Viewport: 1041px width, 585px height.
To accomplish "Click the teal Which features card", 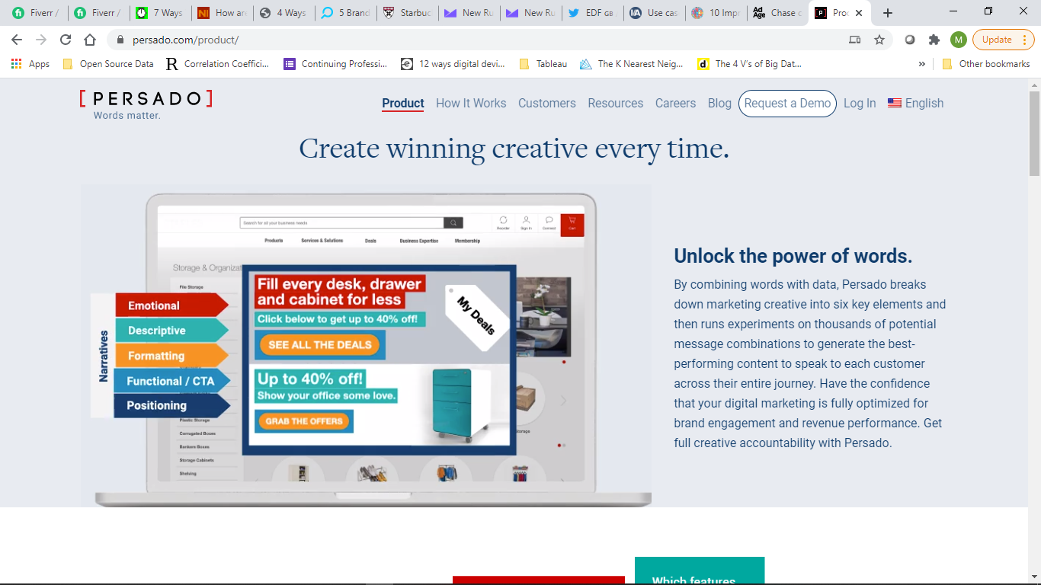I will (x=699, y=571).
